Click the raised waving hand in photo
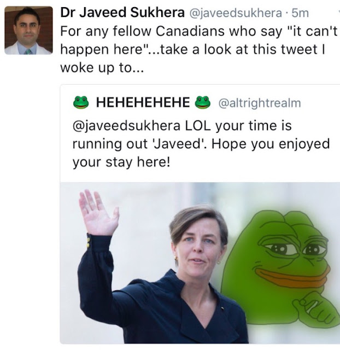 tap(98, 213)
